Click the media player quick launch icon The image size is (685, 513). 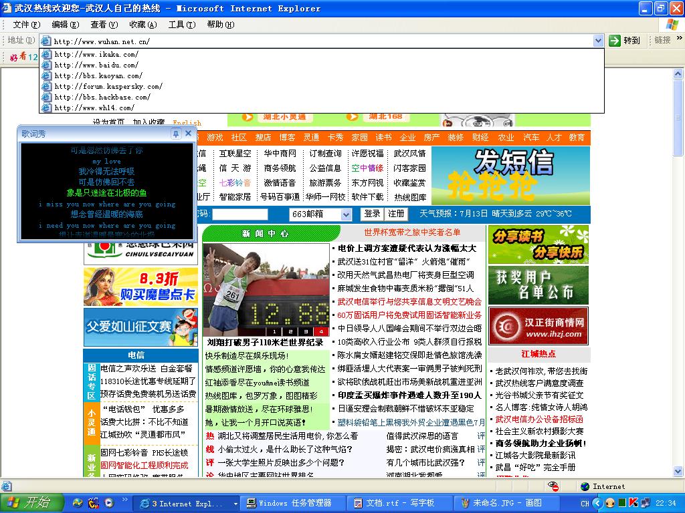tap(109, 503)
